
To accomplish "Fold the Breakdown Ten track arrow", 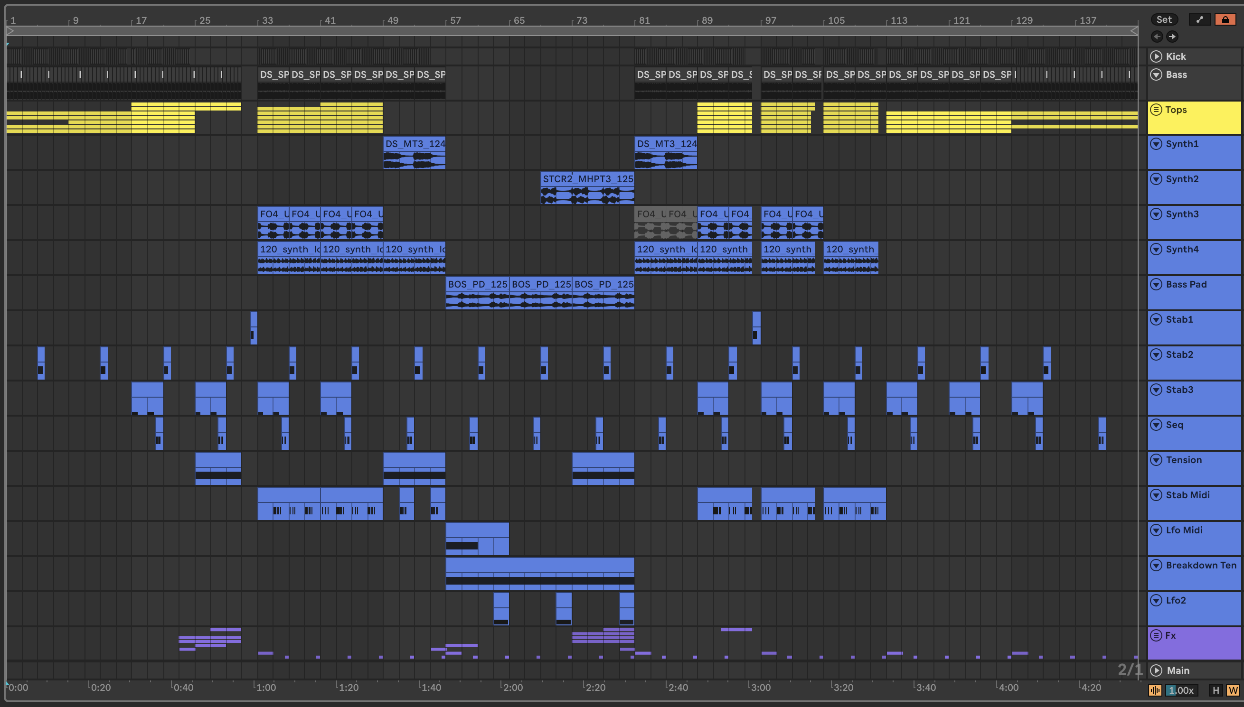I will pos(1156,565).
